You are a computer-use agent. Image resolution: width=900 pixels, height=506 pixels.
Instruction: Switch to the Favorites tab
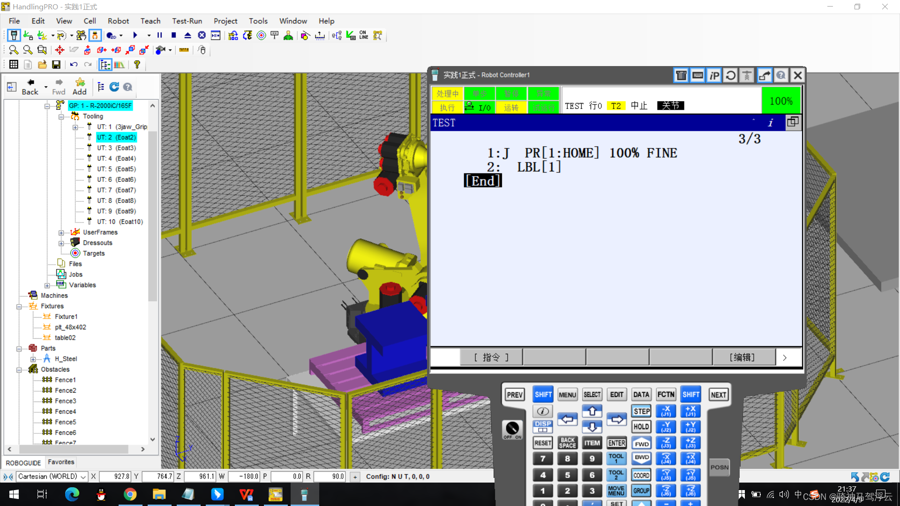pyautogui.click(x=61, y=462)
